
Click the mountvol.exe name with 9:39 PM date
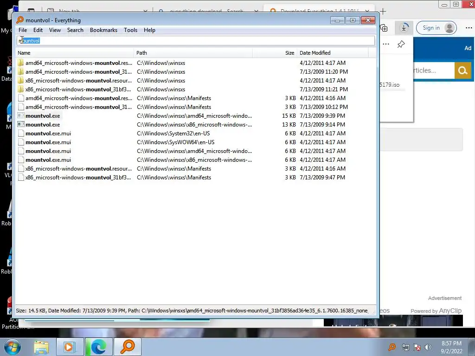[x=43, y=115]
